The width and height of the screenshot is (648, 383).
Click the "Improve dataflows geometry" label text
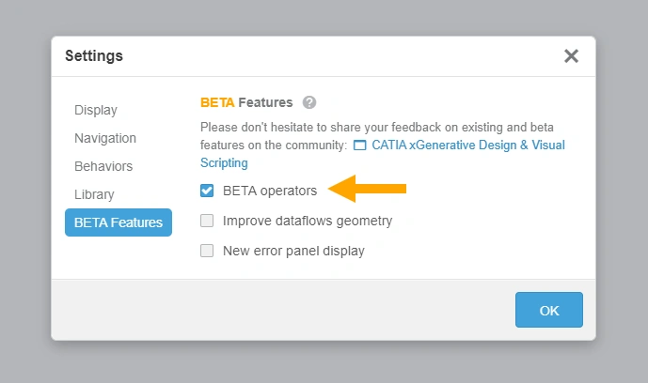pyautogui.click(x=308, y=222)
